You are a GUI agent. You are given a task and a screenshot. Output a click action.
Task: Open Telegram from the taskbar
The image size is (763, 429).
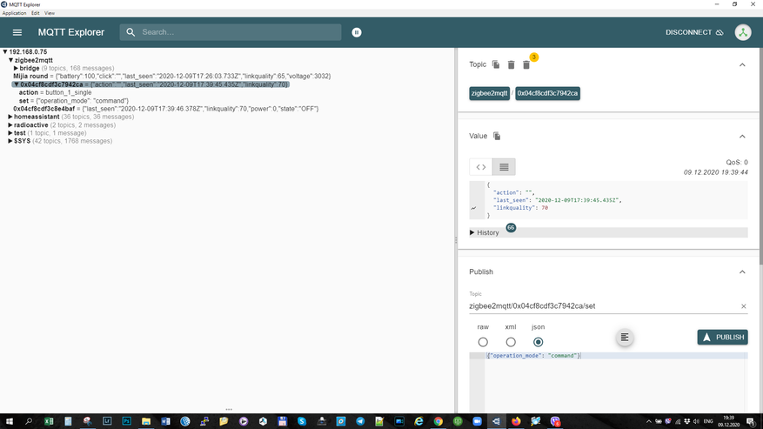(360, 421)
